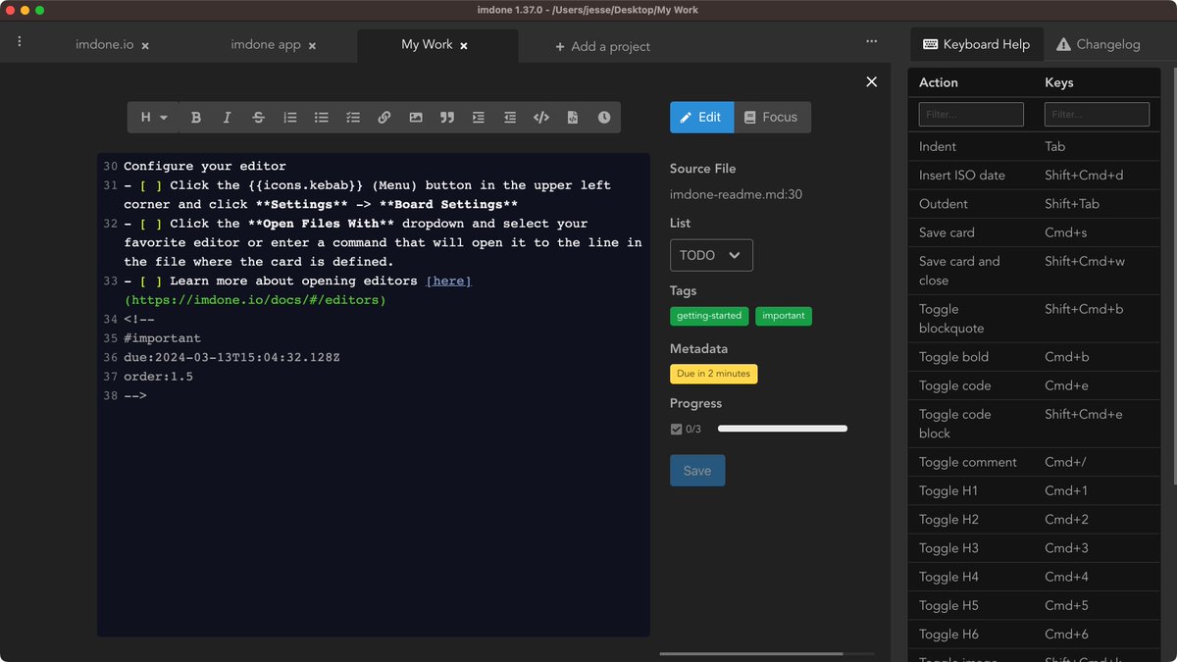1177x662 pixels.
Task: Click the '#important' line in editor
Action: coord(162,338)
